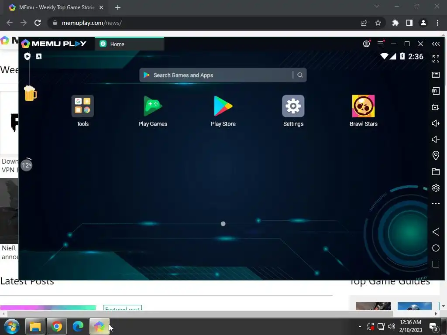The image size is (447, 335).
Task: Open Chrome three-dot menu
Action: 437,23
